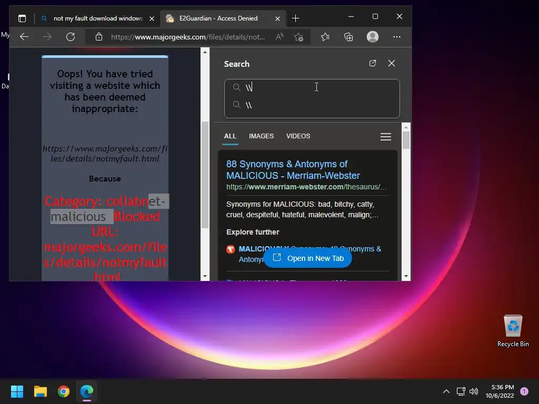Open Edge Settings and more menu
The height and width of the screenshot is (404, 539).
[x=397, y=37]
